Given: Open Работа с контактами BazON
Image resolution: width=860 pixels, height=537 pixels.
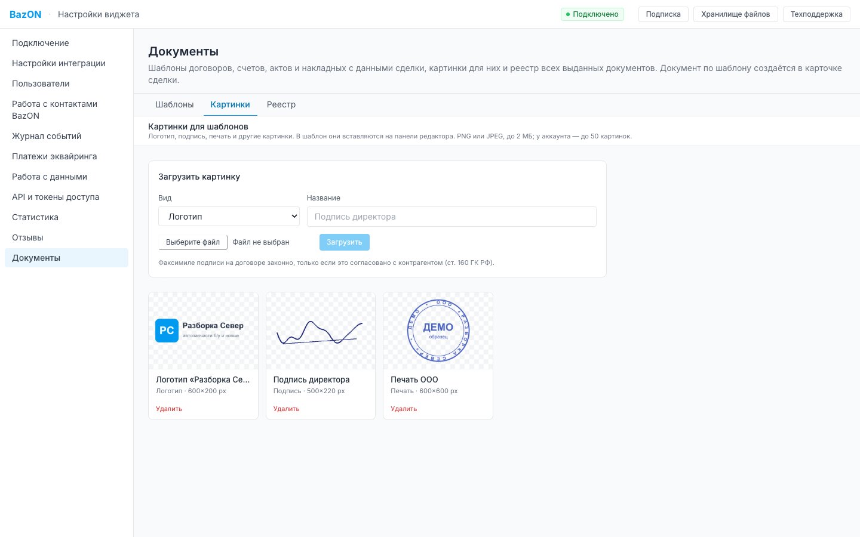Looking at the screenshot, I should (x=66, y=110).
